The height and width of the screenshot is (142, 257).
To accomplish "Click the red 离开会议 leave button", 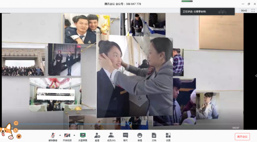I will coord(242,137).
